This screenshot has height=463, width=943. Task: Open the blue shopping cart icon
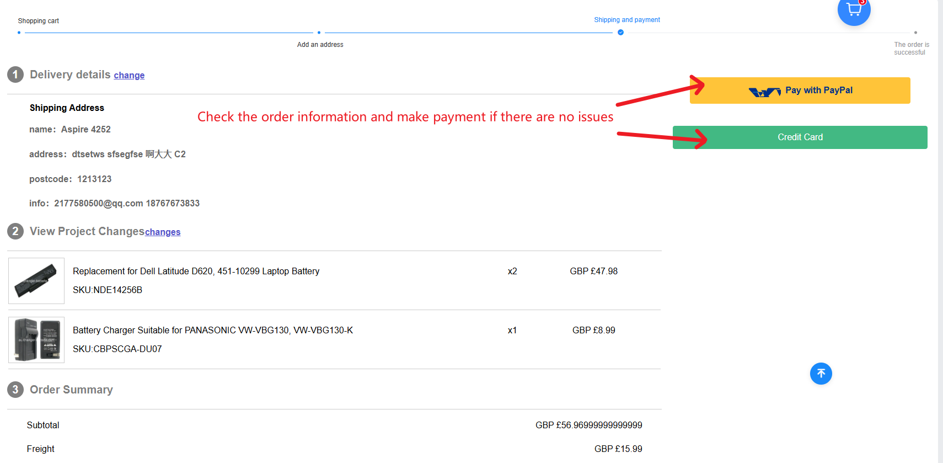854,10
